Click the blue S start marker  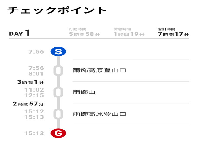58,51
